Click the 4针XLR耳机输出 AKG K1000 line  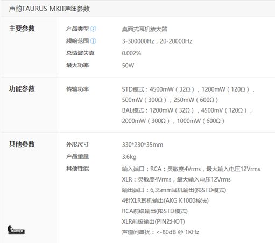tap(165, 200)
